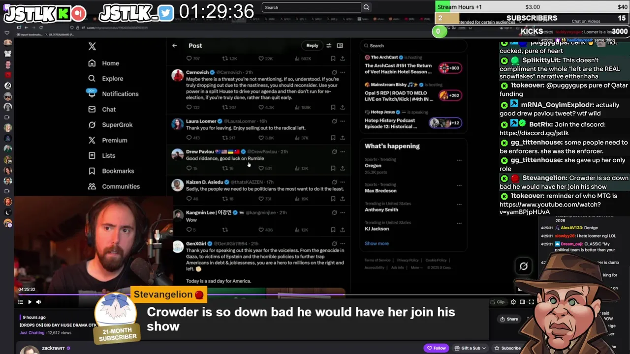Open more menu on Cernovich's post
Image resolution: width=630 pixels, height=354 pixels.
[343, 72]
